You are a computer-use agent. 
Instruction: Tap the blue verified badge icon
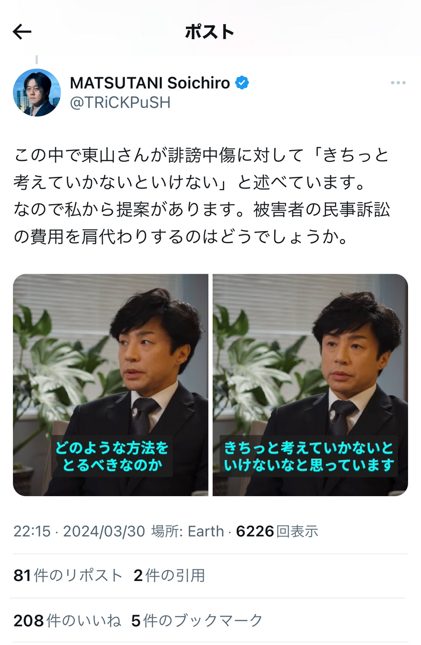pyautogui.click(x=242, y=83)
